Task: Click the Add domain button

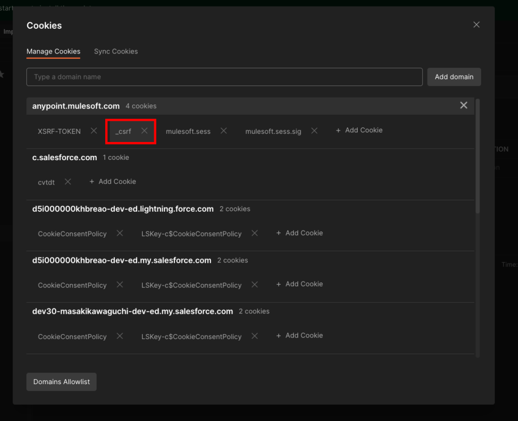Action: coord(454,77)
